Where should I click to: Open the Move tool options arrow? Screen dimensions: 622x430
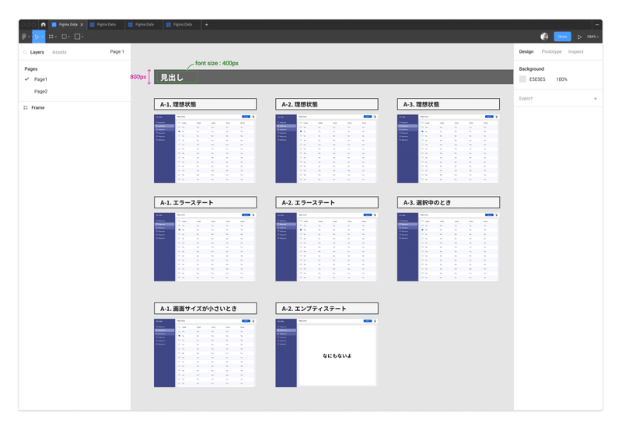coord(42,37)
